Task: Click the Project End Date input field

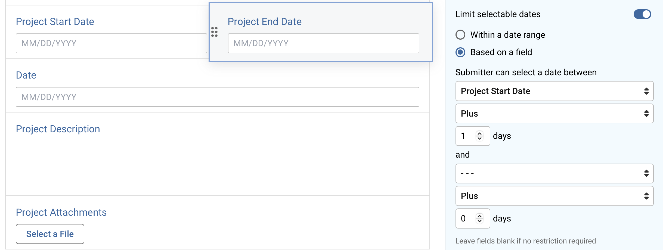Action: point(323,43)
